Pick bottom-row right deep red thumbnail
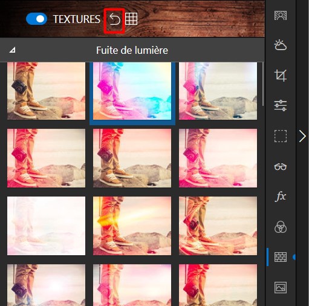309x306 pixels. click(218, 285)
